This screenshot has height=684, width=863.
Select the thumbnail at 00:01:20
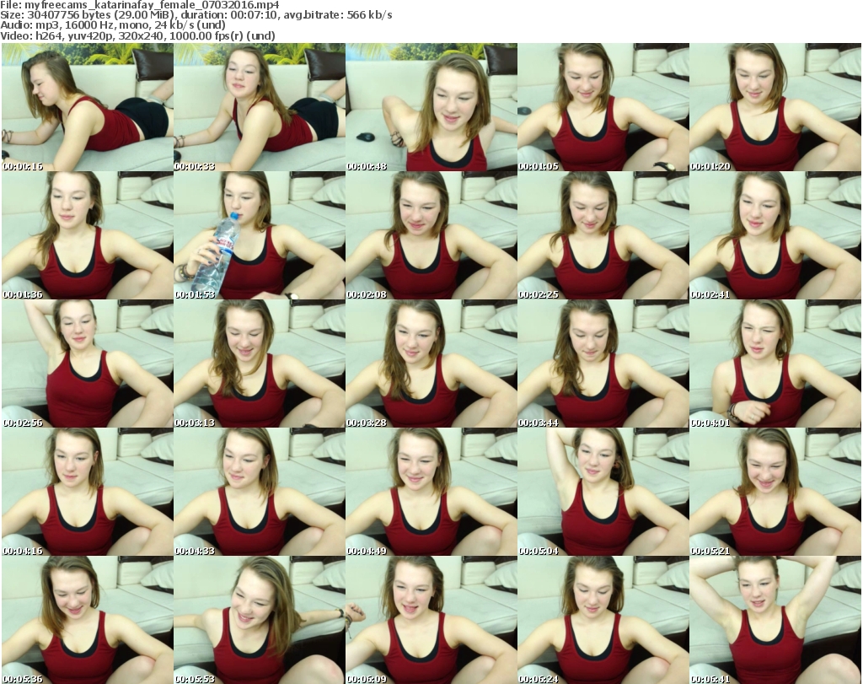pos(775,107)
